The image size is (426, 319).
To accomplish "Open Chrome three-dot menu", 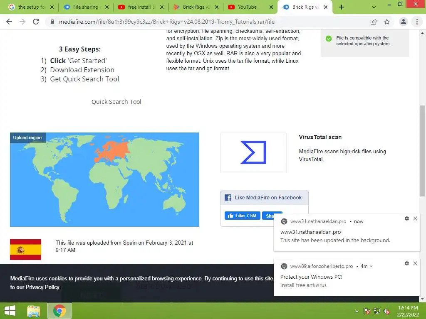I will (x=417, y=22).
